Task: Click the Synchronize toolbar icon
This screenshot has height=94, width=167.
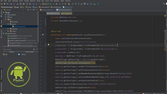Action: tap(8, 4)
